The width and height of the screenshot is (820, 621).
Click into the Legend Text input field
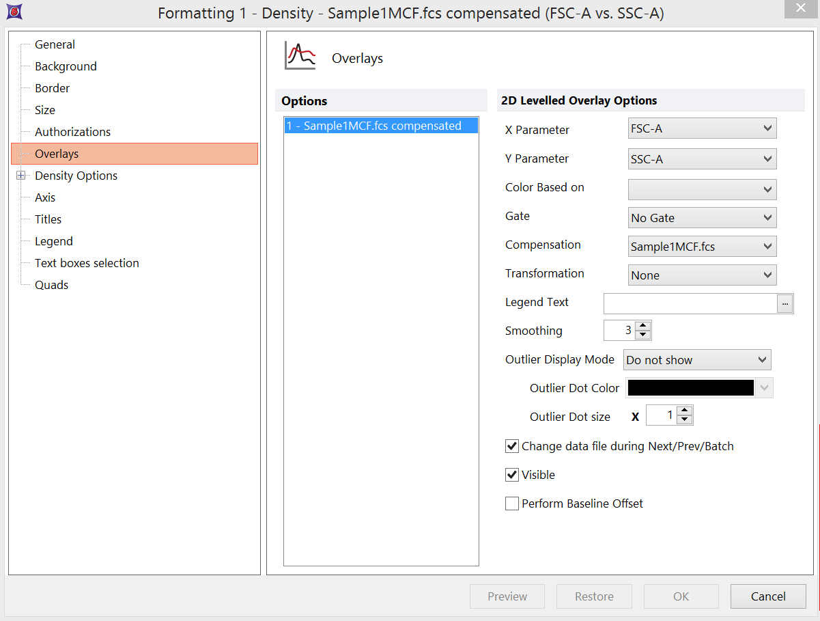coord(690,303)
